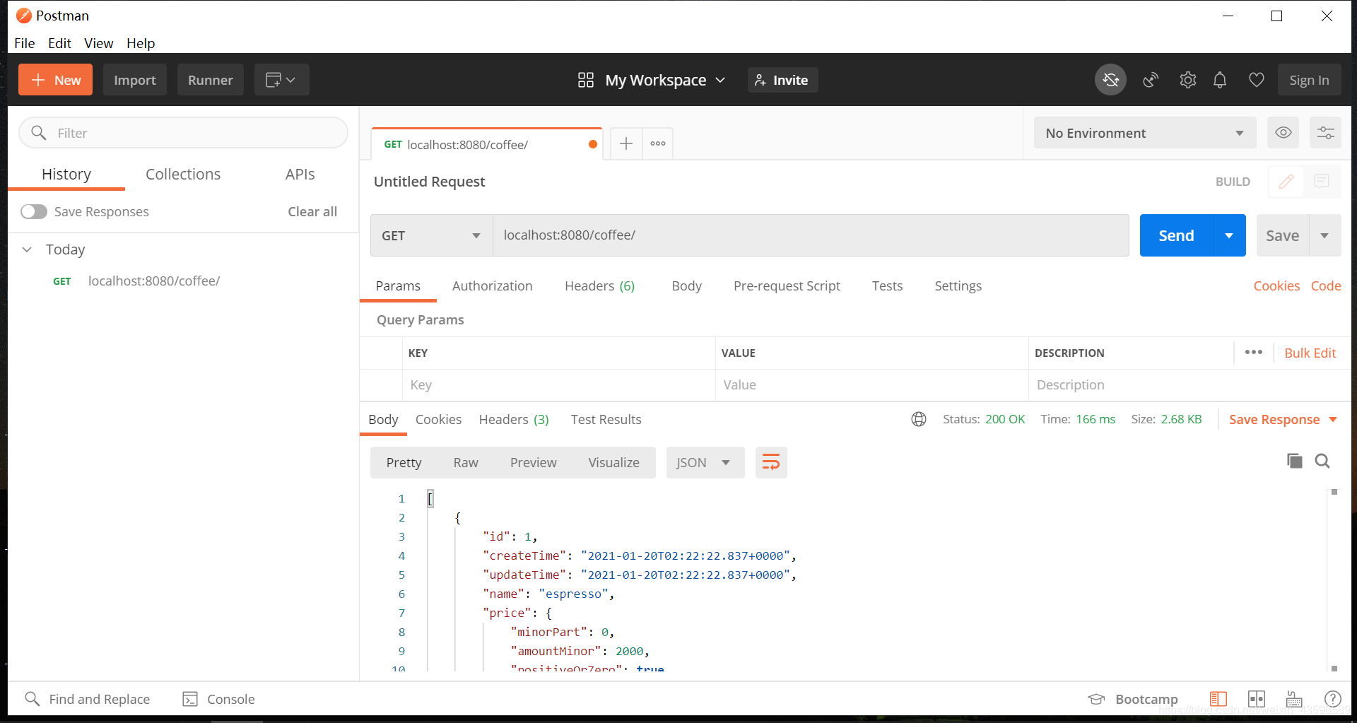
Task: Search the response with magnifier icon
Action: tap(1322, 461)
